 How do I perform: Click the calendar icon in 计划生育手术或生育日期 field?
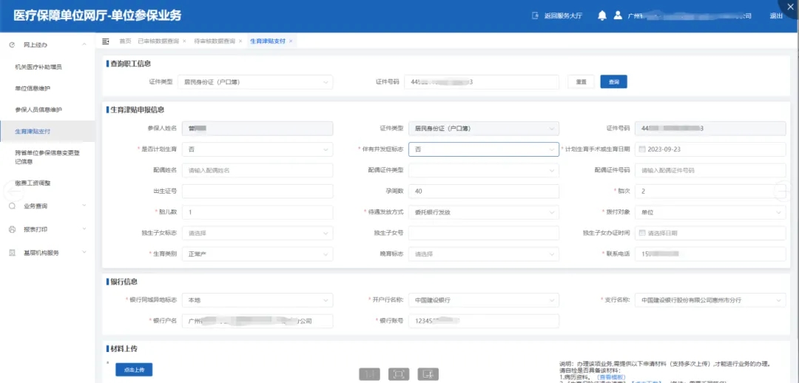tap(641, 149)
